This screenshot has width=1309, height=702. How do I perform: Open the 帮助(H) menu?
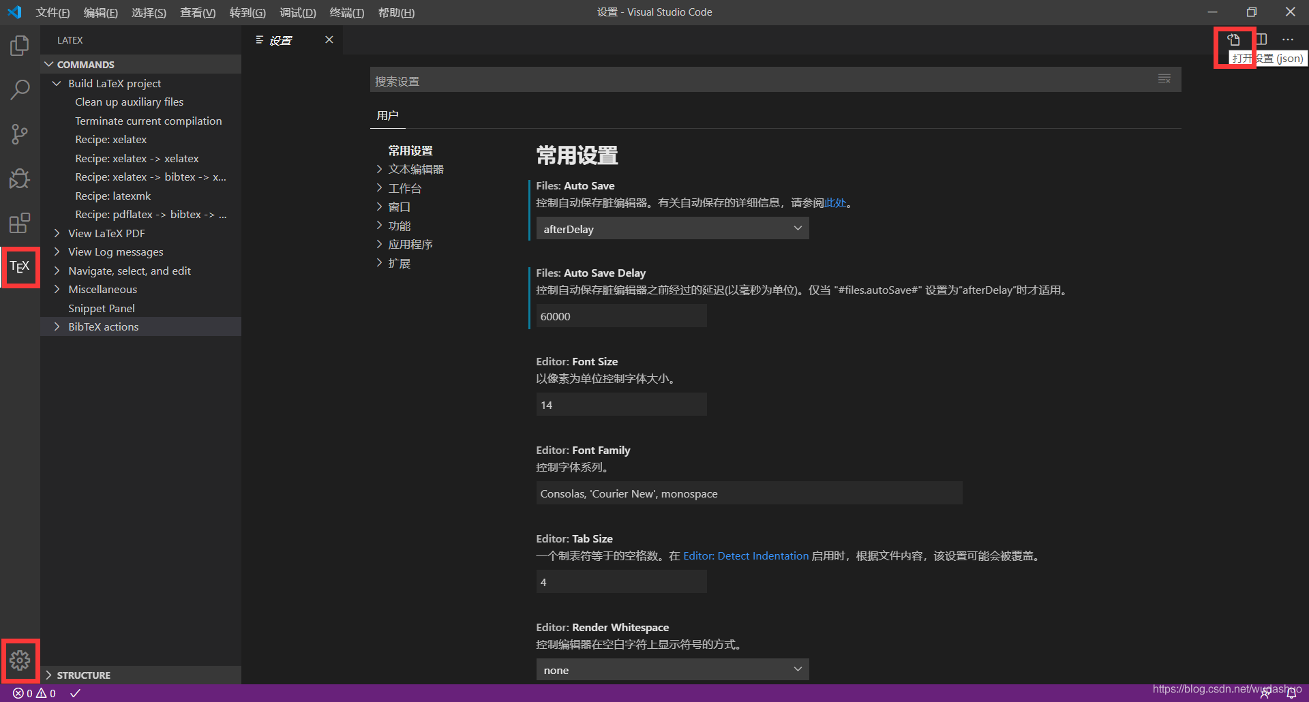tap(396, 12)
